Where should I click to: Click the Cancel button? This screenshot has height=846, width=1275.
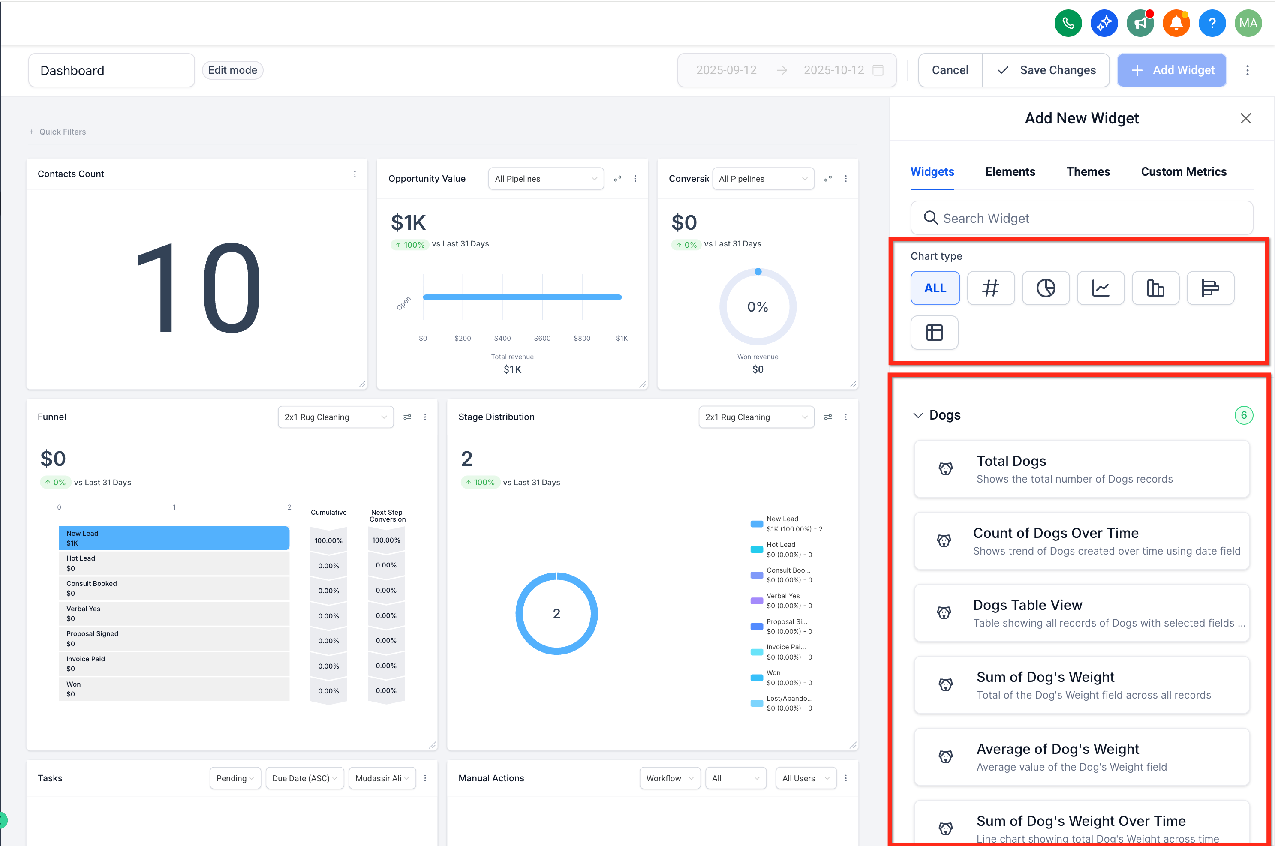point(950,70)
